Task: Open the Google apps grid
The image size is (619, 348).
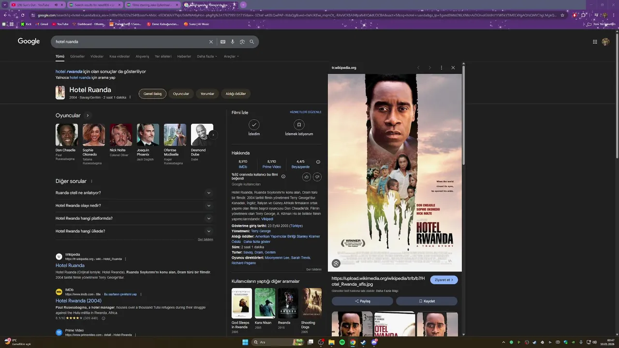Action: 595,42
